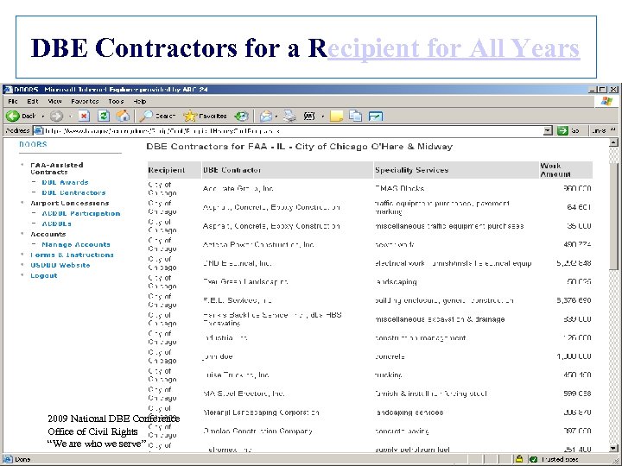622x466 pixels.
Task: Click the red Stop icon
Action: [x=84, y=116]
